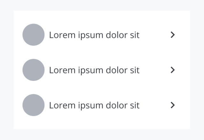Viewport: 204px width, 140px height.
Task: Click the empty gap before the second row's chevron
Action: tap(155, 70)
